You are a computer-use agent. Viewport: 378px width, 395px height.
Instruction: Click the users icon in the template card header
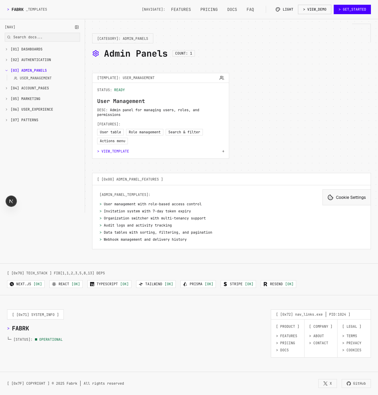point(222,78)
